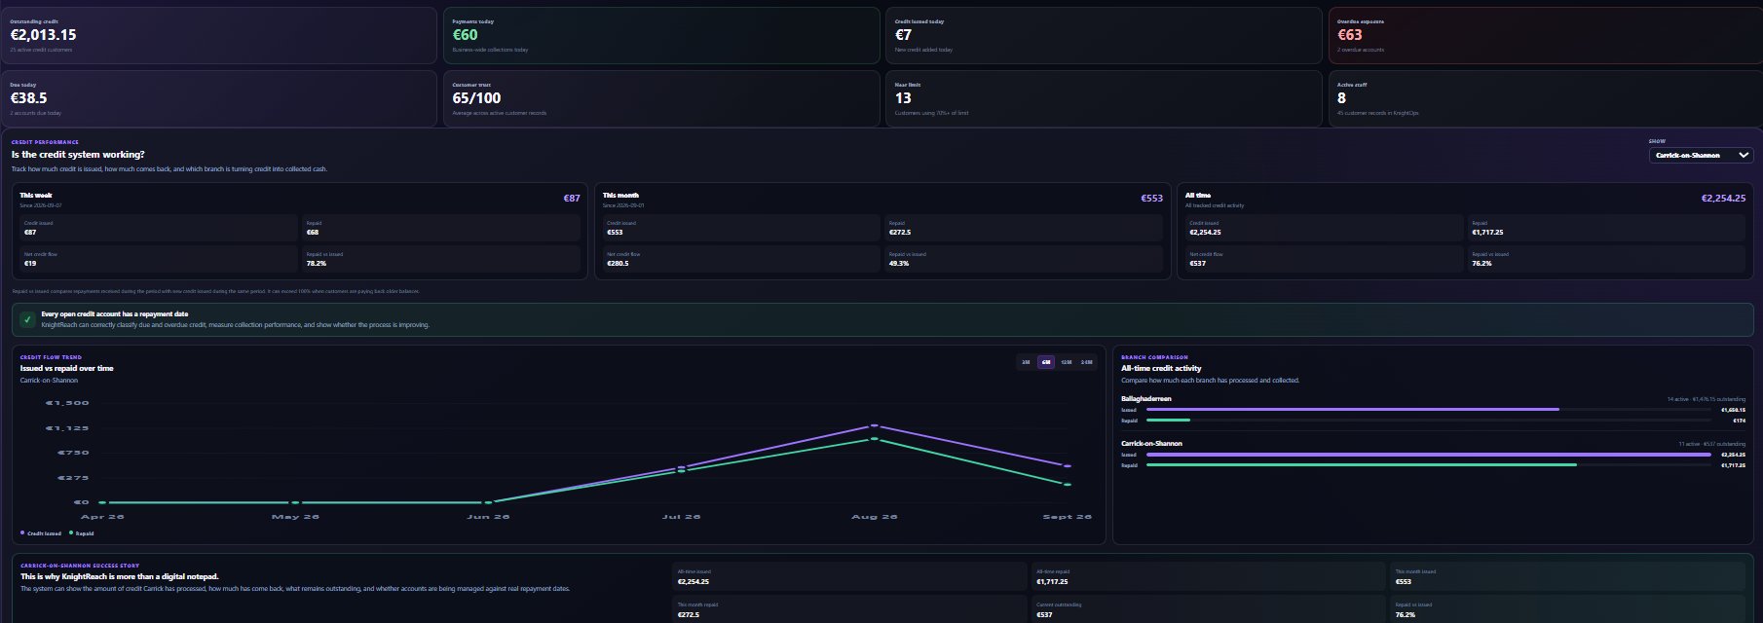Screen dimensions: 1763x623
Task: Select the 6M chart range tab
Action: (x=1046, y=362)
